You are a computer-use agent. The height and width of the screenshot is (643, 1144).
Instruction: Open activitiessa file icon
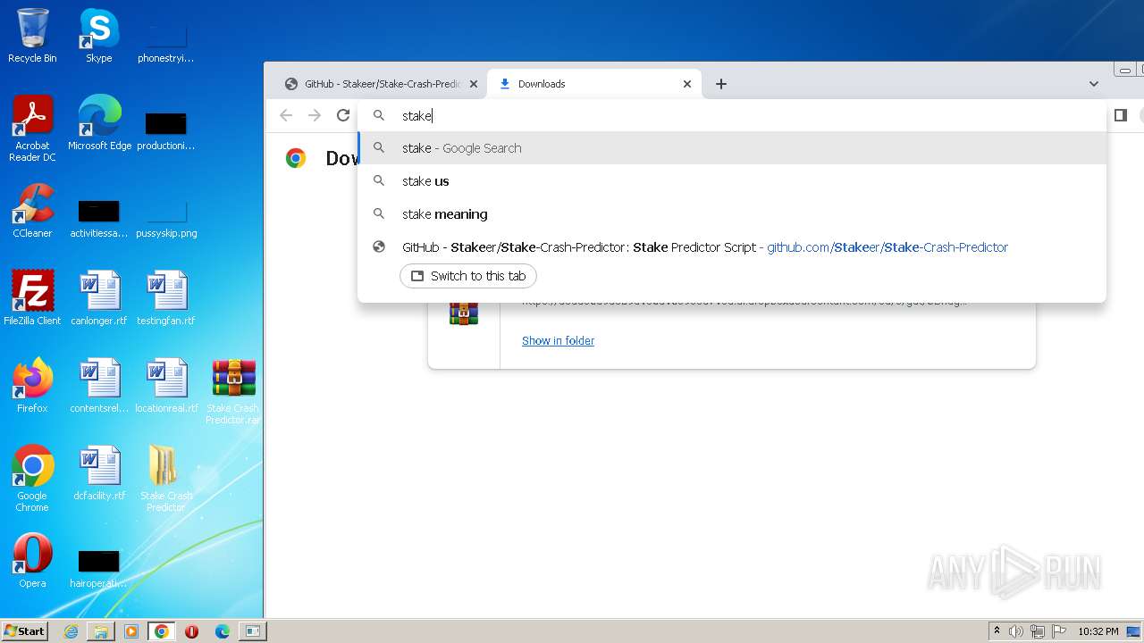pos(98,216)
